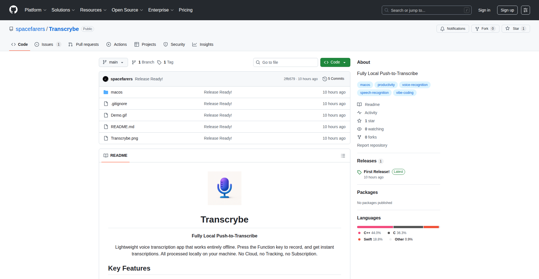This screenshot has width=539, height=279.
Task: Click the Sign in link
Action: [484, 10]
